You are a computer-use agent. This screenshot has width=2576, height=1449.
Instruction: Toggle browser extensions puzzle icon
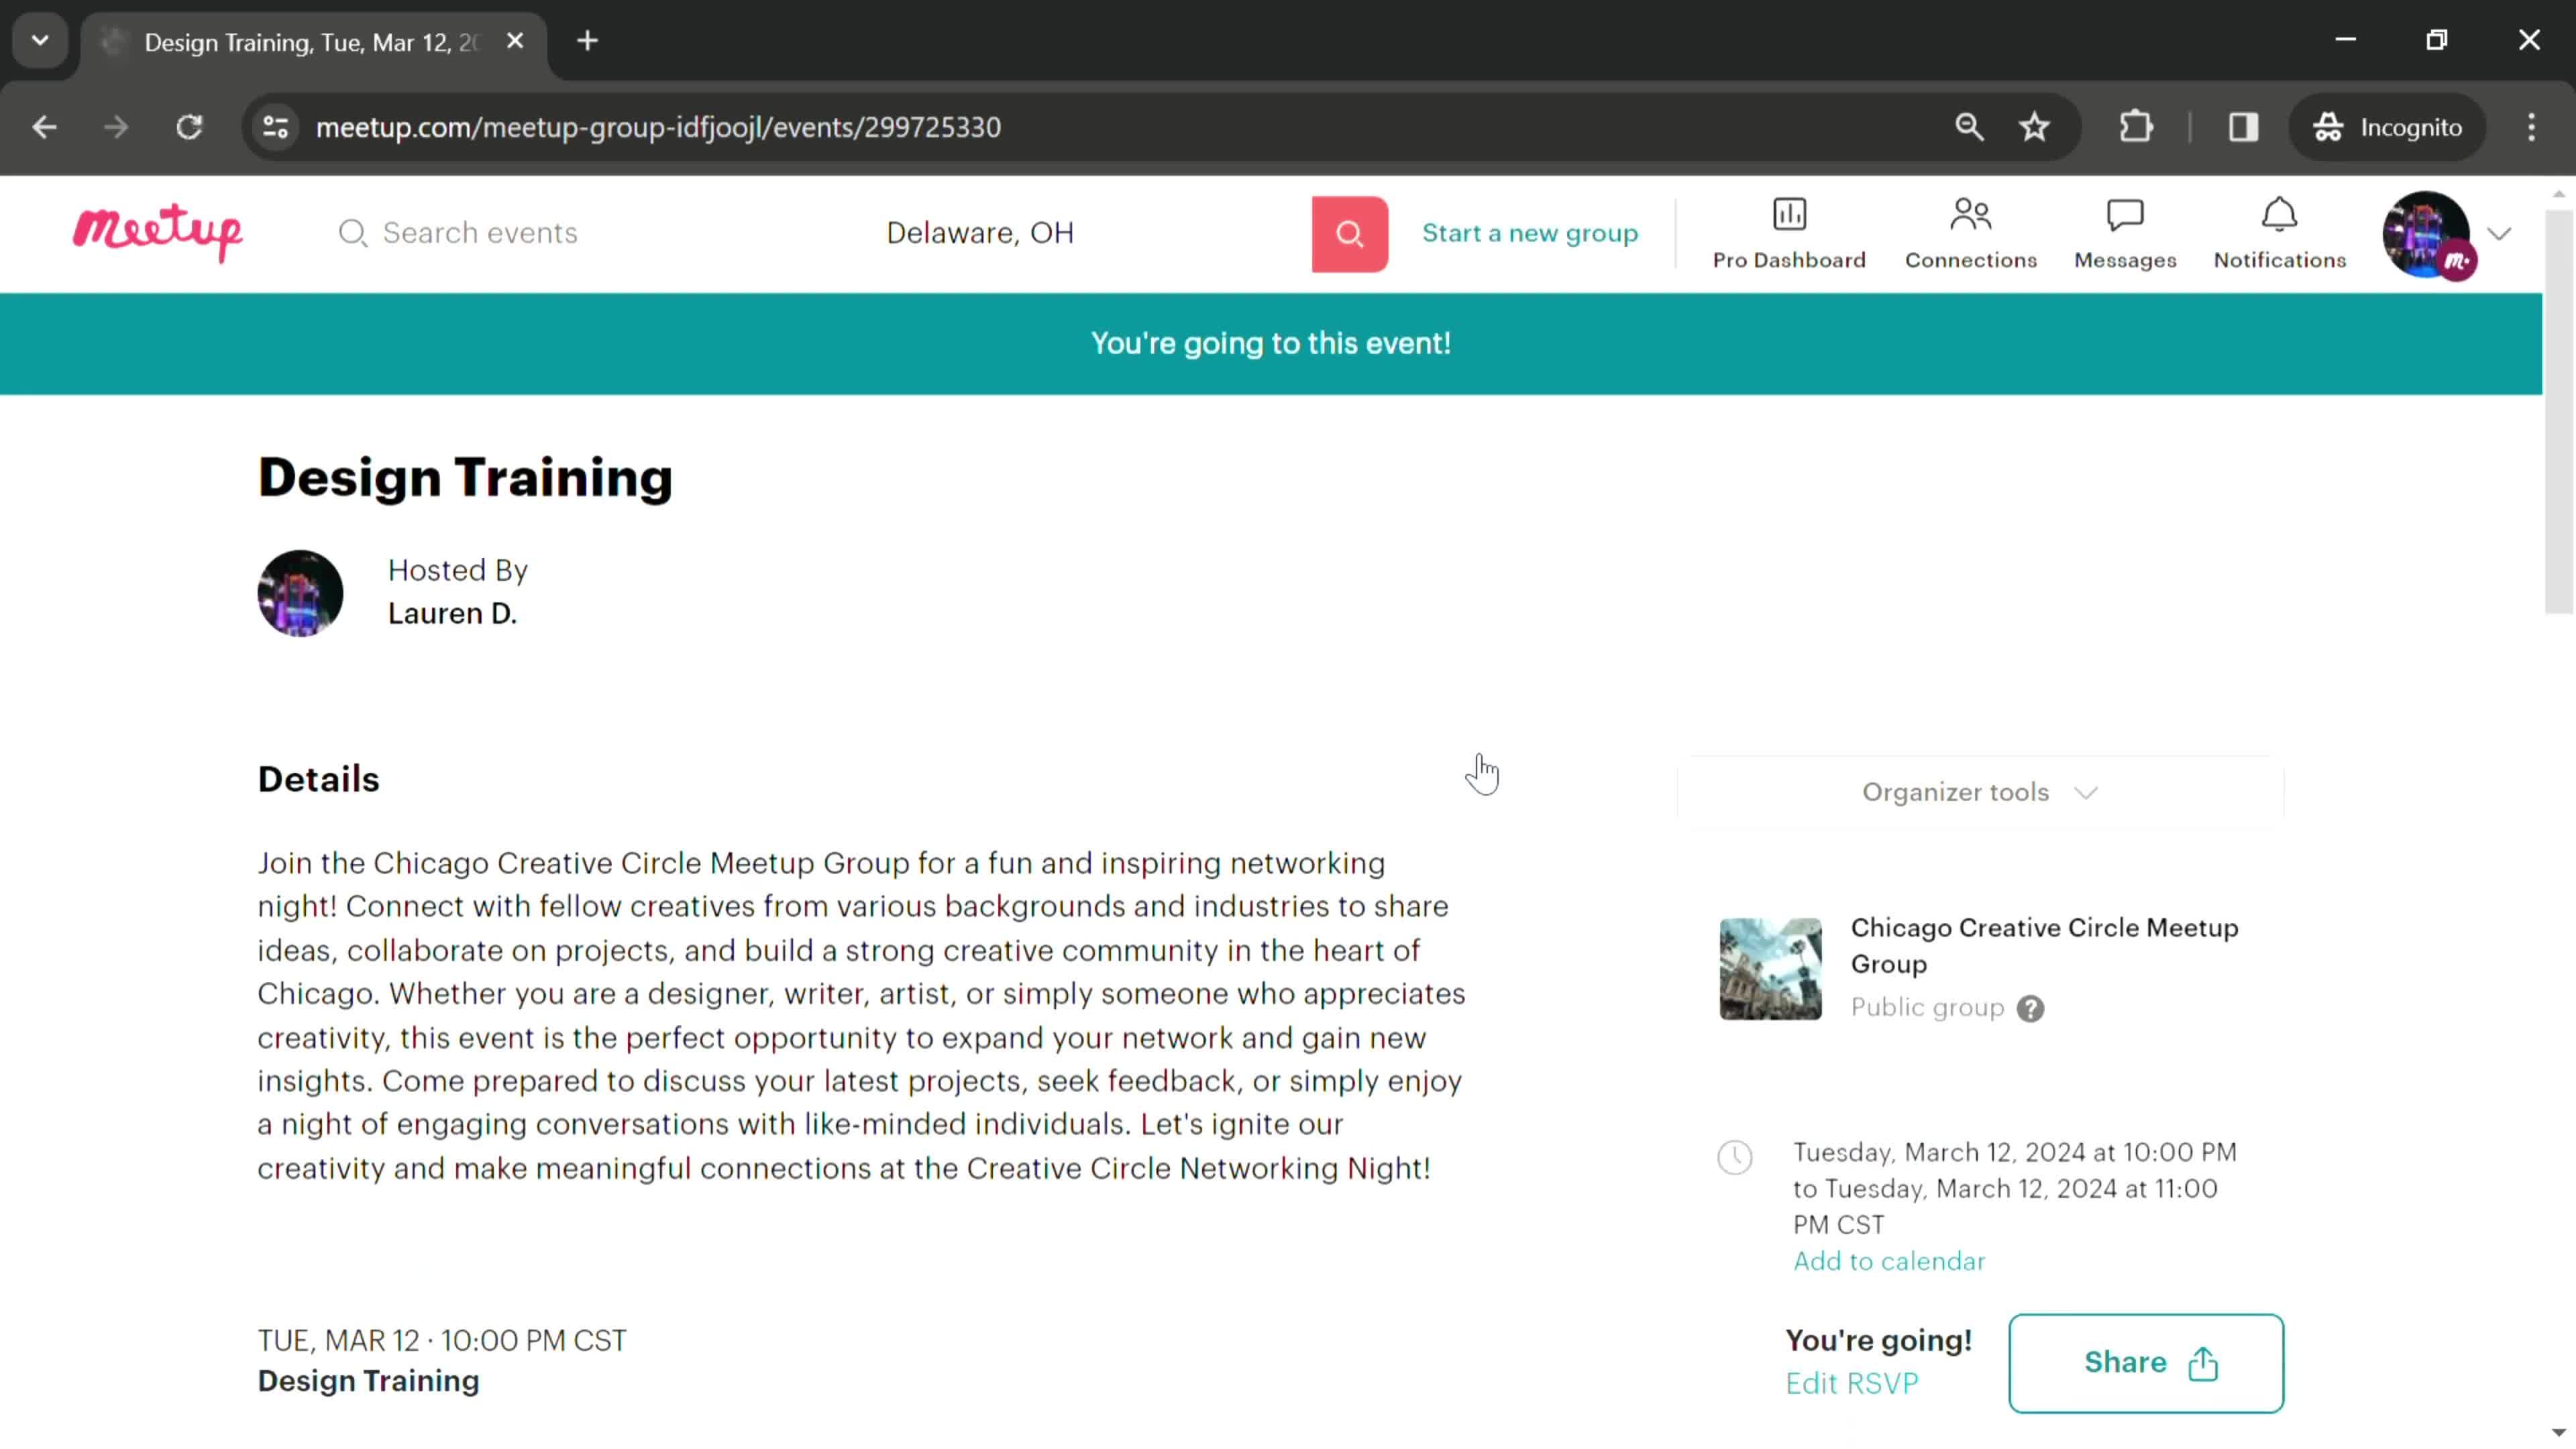pyautogui.click(x=2135, y=125)
